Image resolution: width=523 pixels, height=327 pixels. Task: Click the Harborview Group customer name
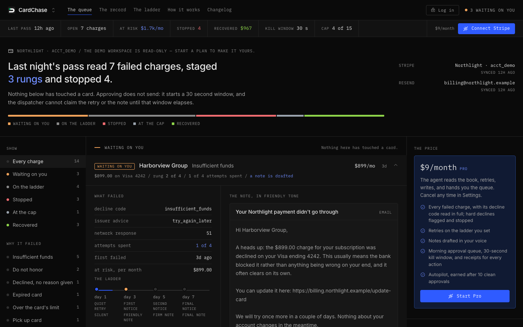coord(163,166)
